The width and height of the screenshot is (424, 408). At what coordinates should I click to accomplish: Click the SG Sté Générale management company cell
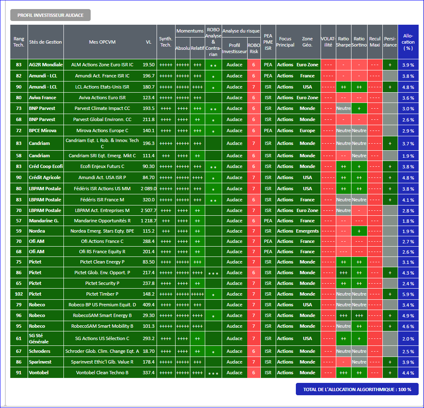tap(46, 338)
